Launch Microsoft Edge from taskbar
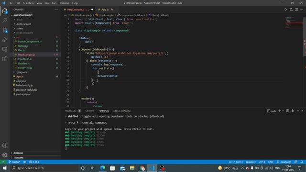This screenshot has width=306, height=172. pos(102,168)
